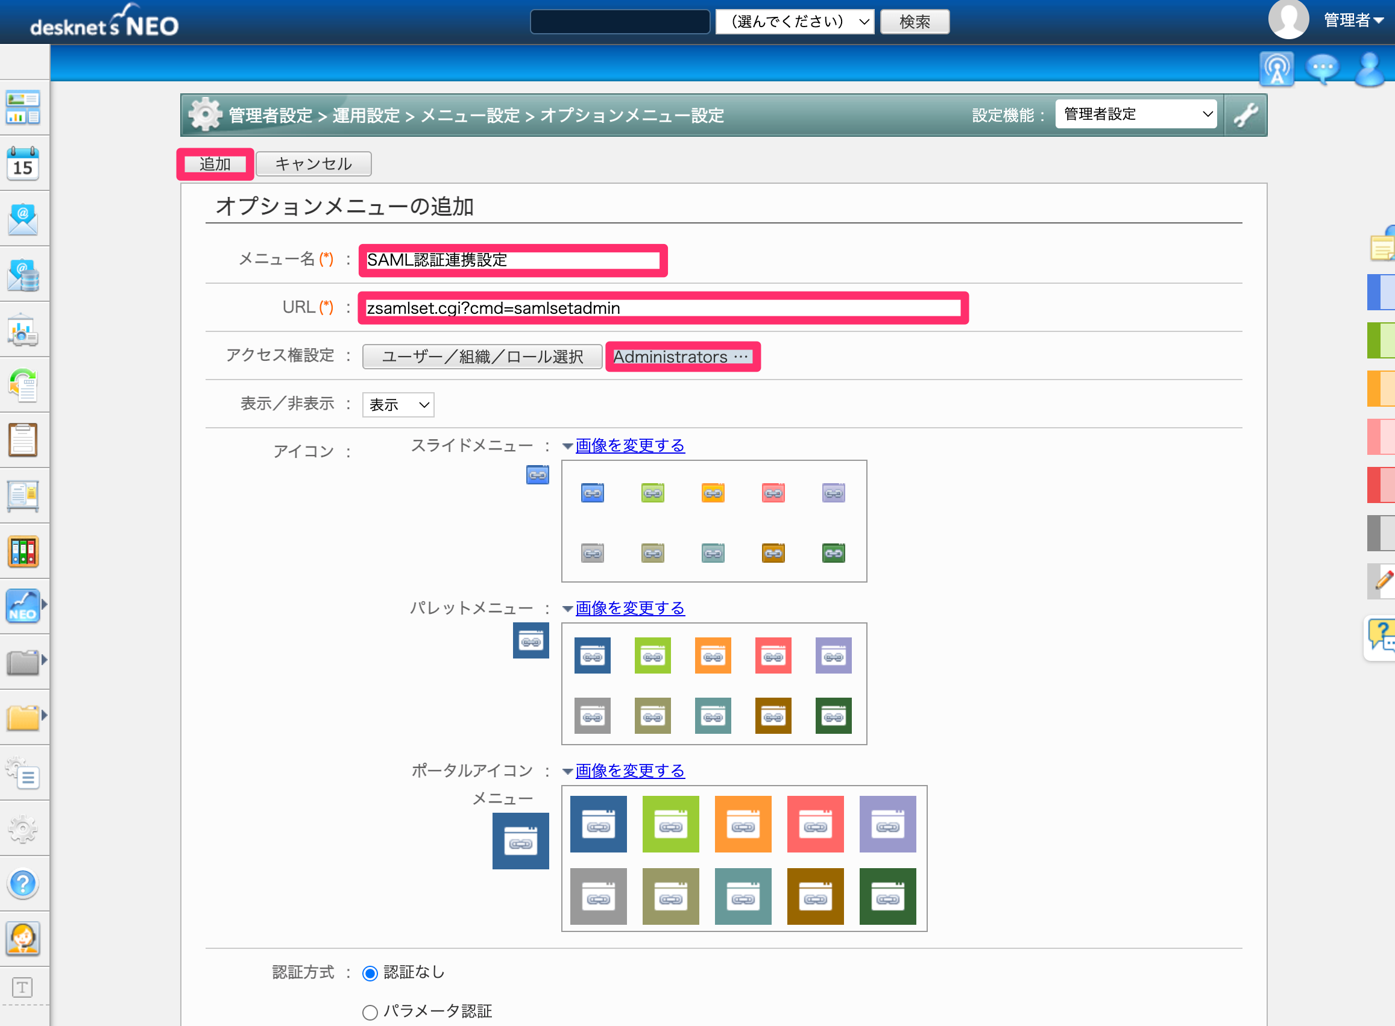Open the web mail envelope icon

click(23, 219)
